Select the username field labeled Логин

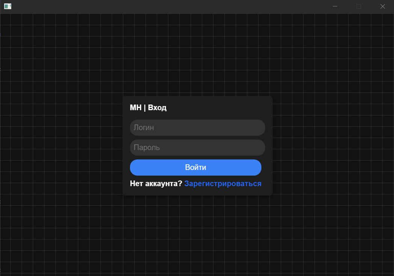197,127
